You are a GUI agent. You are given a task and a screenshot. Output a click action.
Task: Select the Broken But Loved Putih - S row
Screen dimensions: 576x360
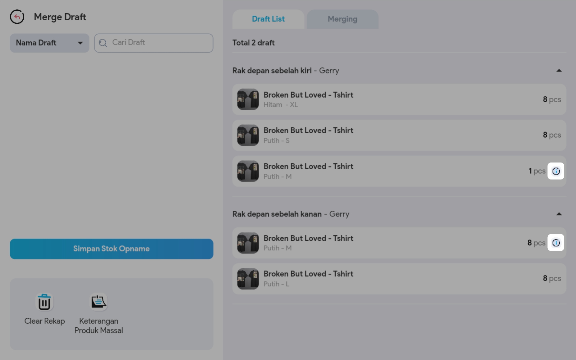tap(399, 135)
